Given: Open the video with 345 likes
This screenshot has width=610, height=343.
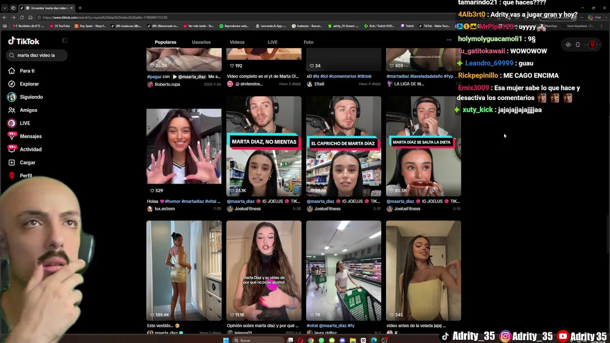Looking at the screenshot, I should point(423,271).
